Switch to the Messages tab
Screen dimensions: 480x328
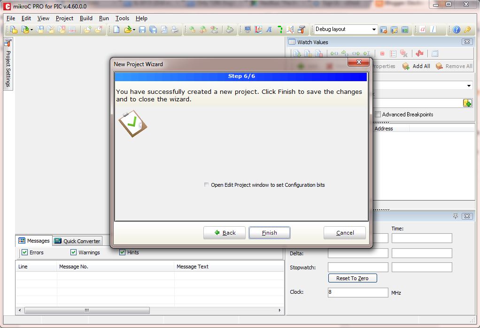coord(34,241)
